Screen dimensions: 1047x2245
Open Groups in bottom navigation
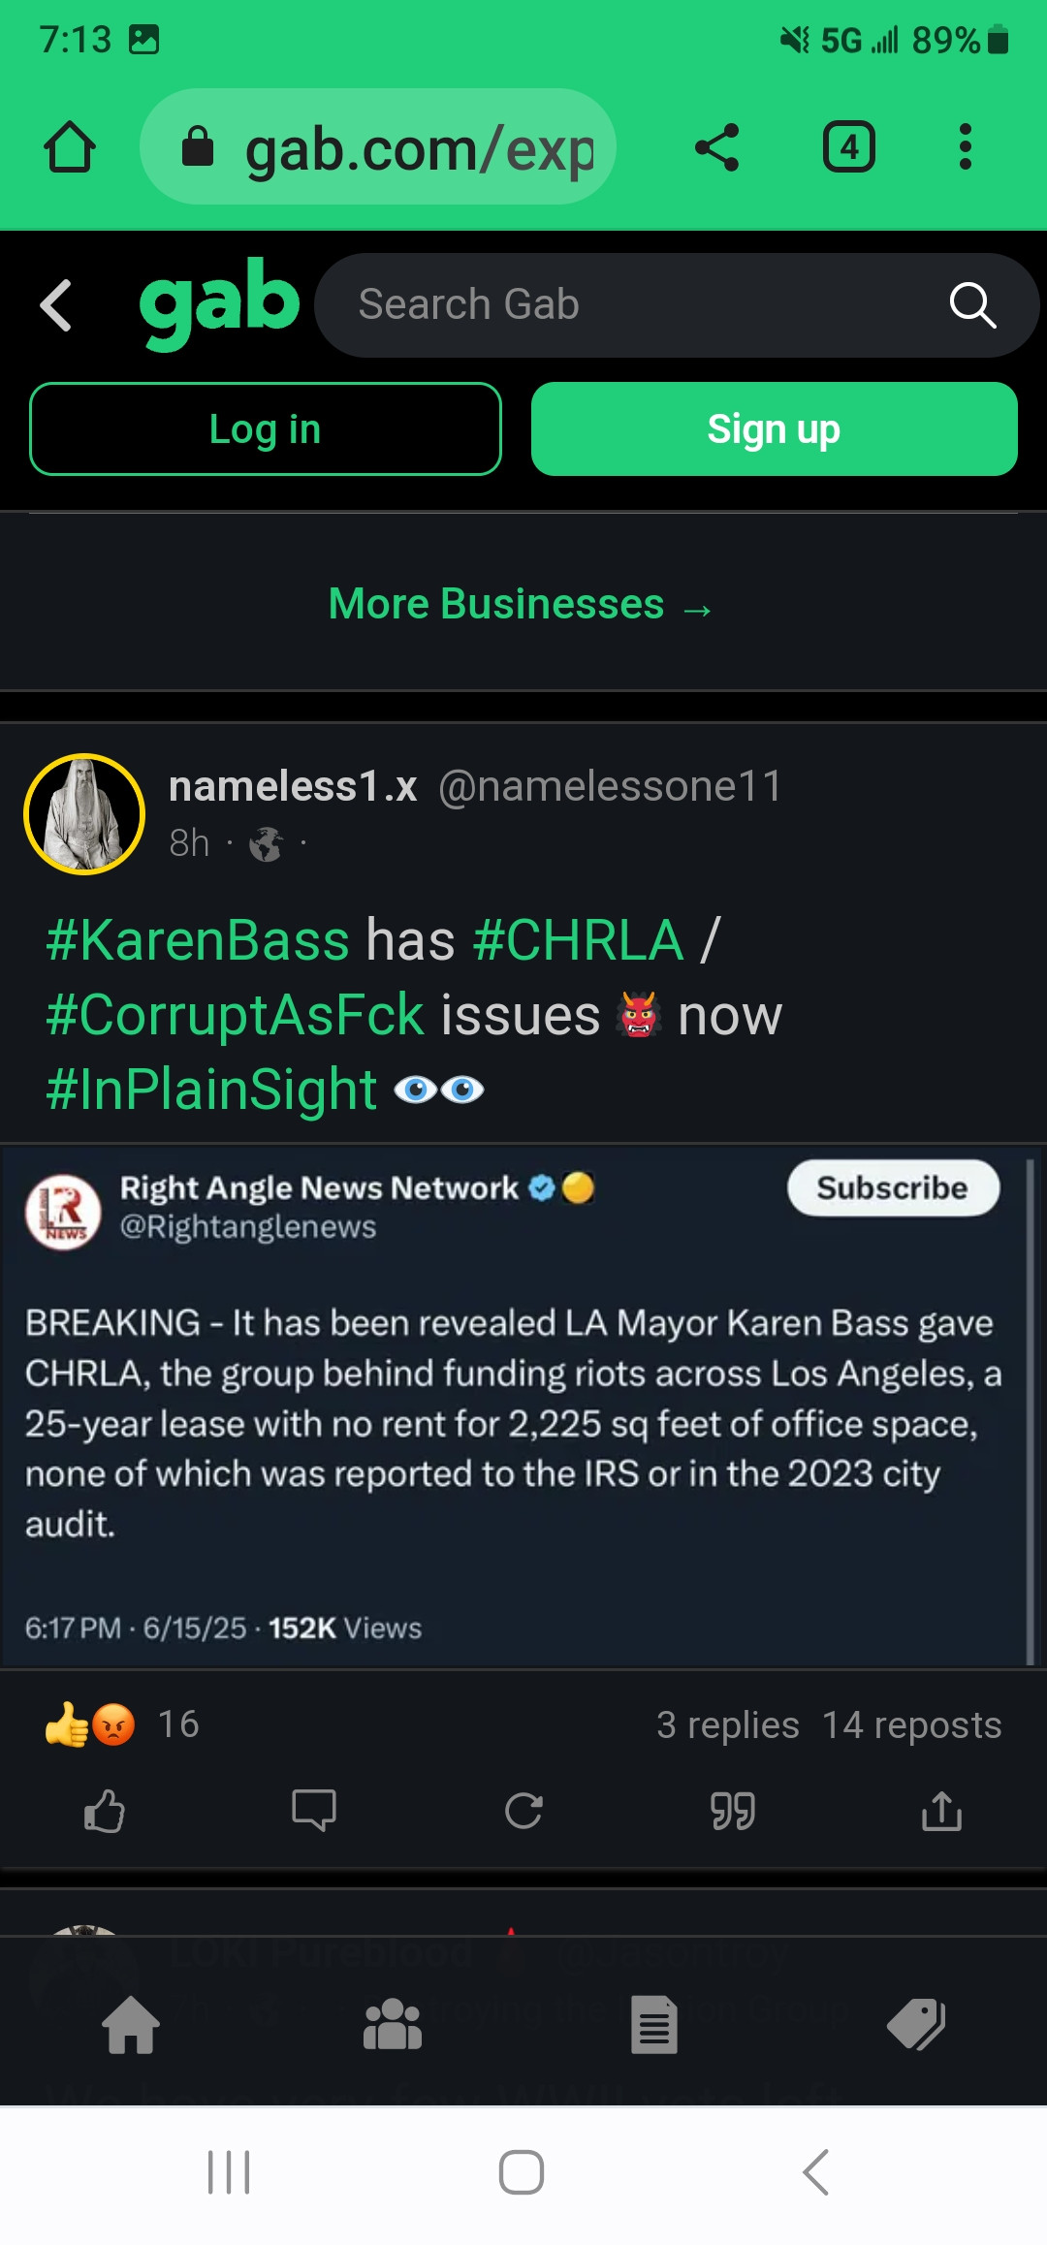pos(393,2025)
